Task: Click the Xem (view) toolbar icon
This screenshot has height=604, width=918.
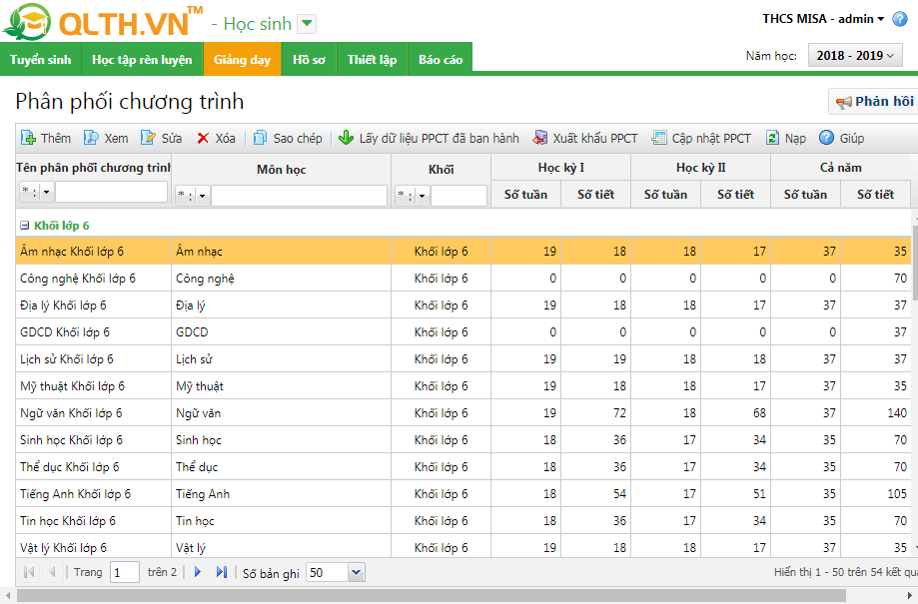Action: click(91, 138)
